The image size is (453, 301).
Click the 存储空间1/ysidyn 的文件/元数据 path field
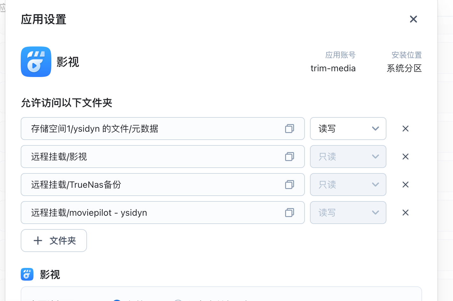click(x=153, y=129)
